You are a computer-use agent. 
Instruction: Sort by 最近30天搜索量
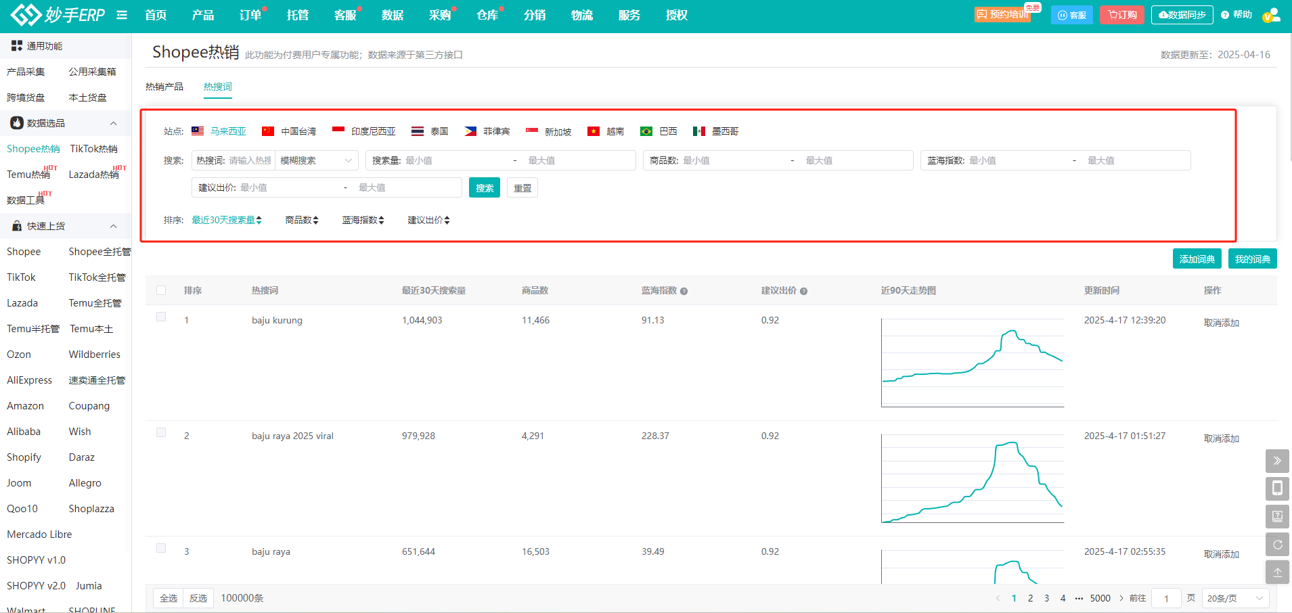[x=227, y=220]
